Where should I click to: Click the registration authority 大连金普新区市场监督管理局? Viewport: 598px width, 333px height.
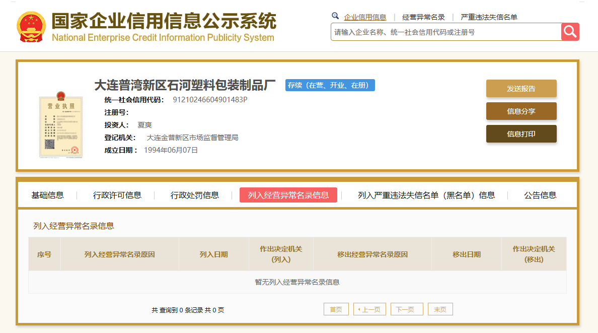pyautogui.click(x=193, y=138)
